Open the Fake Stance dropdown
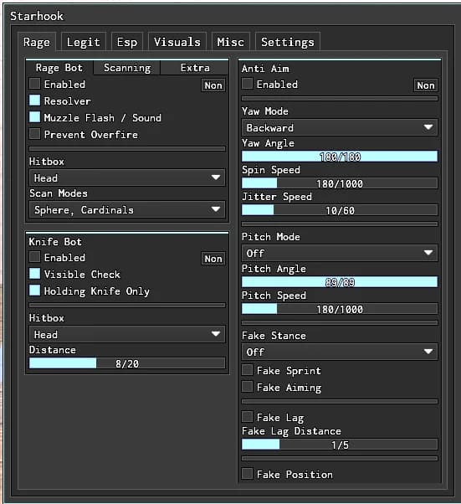This screenshot has height=504, width=461. click(340, 352)
